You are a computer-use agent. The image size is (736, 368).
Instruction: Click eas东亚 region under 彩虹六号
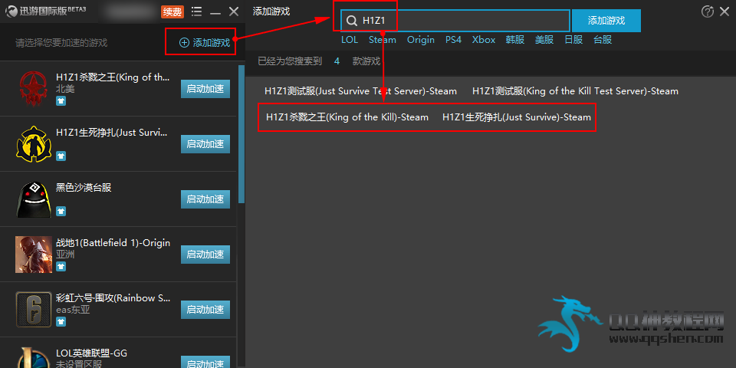click(x=73, y=310)
